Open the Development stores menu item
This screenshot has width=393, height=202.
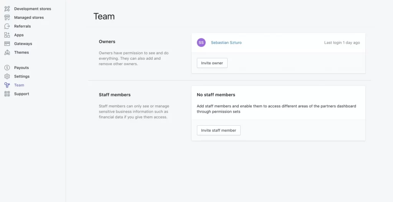point(32,9)
